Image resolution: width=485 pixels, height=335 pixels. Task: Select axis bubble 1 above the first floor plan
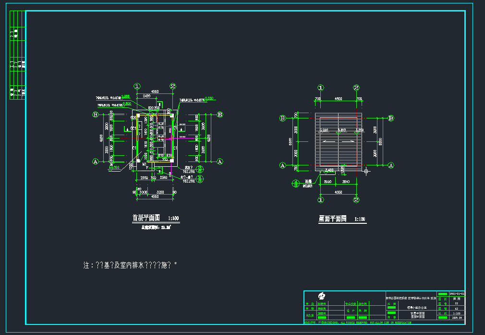coord(137,87)
